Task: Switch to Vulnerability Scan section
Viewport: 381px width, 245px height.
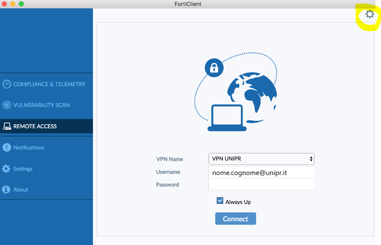Action: coord(41,105)
